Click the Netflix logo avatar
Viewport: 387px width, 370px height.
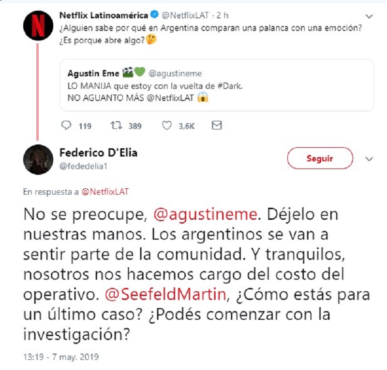tap(38, 26)
